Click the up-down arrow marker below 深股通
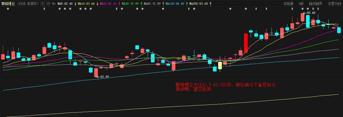 click(292, 9)
